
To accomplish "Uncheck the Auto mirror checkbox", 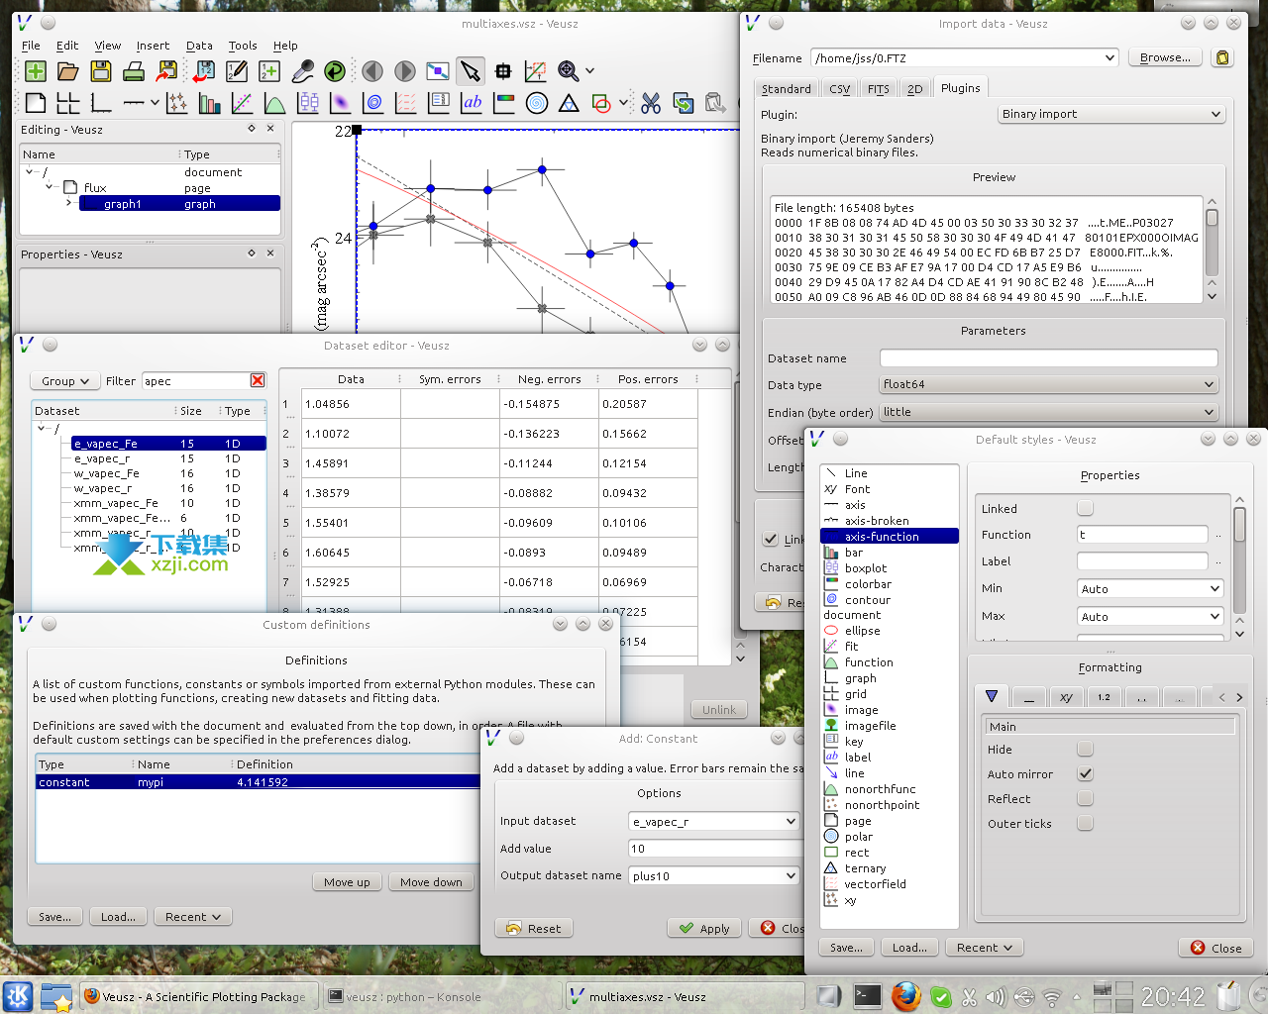I will 1085,773.
